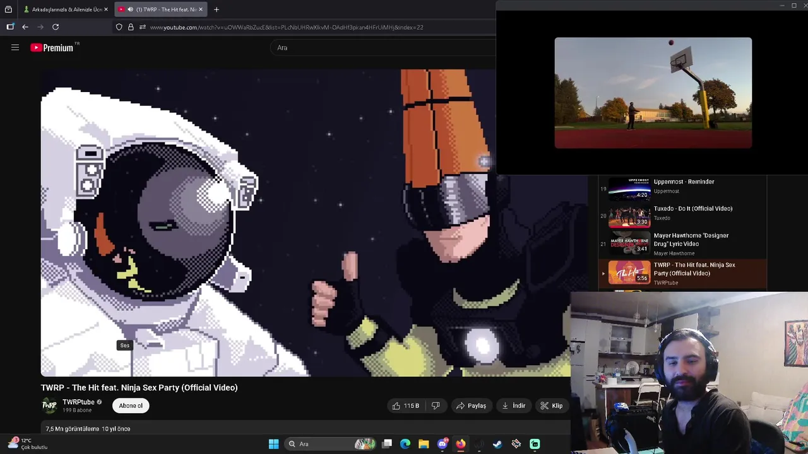Switch to Firefox from taskbar
808x454 pixels.
pyautogui.click(x=461, y=444)
